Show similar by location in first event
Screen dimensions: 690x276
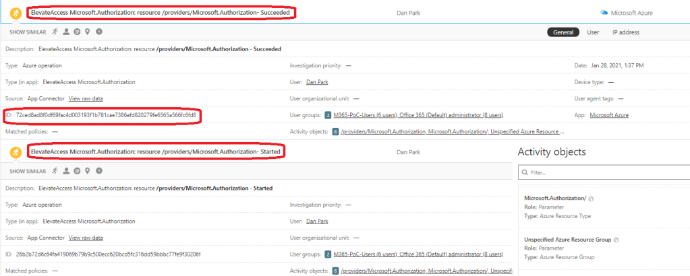coord(88,32)
